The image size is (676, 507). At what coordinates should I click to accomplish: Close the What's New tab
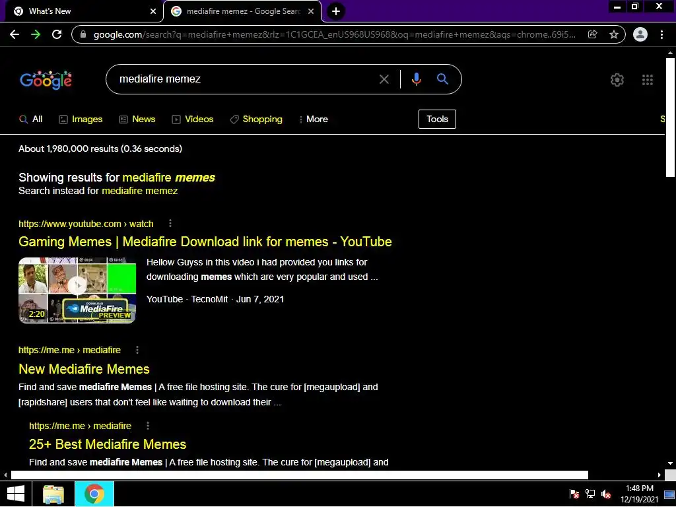tap(153, 11)
